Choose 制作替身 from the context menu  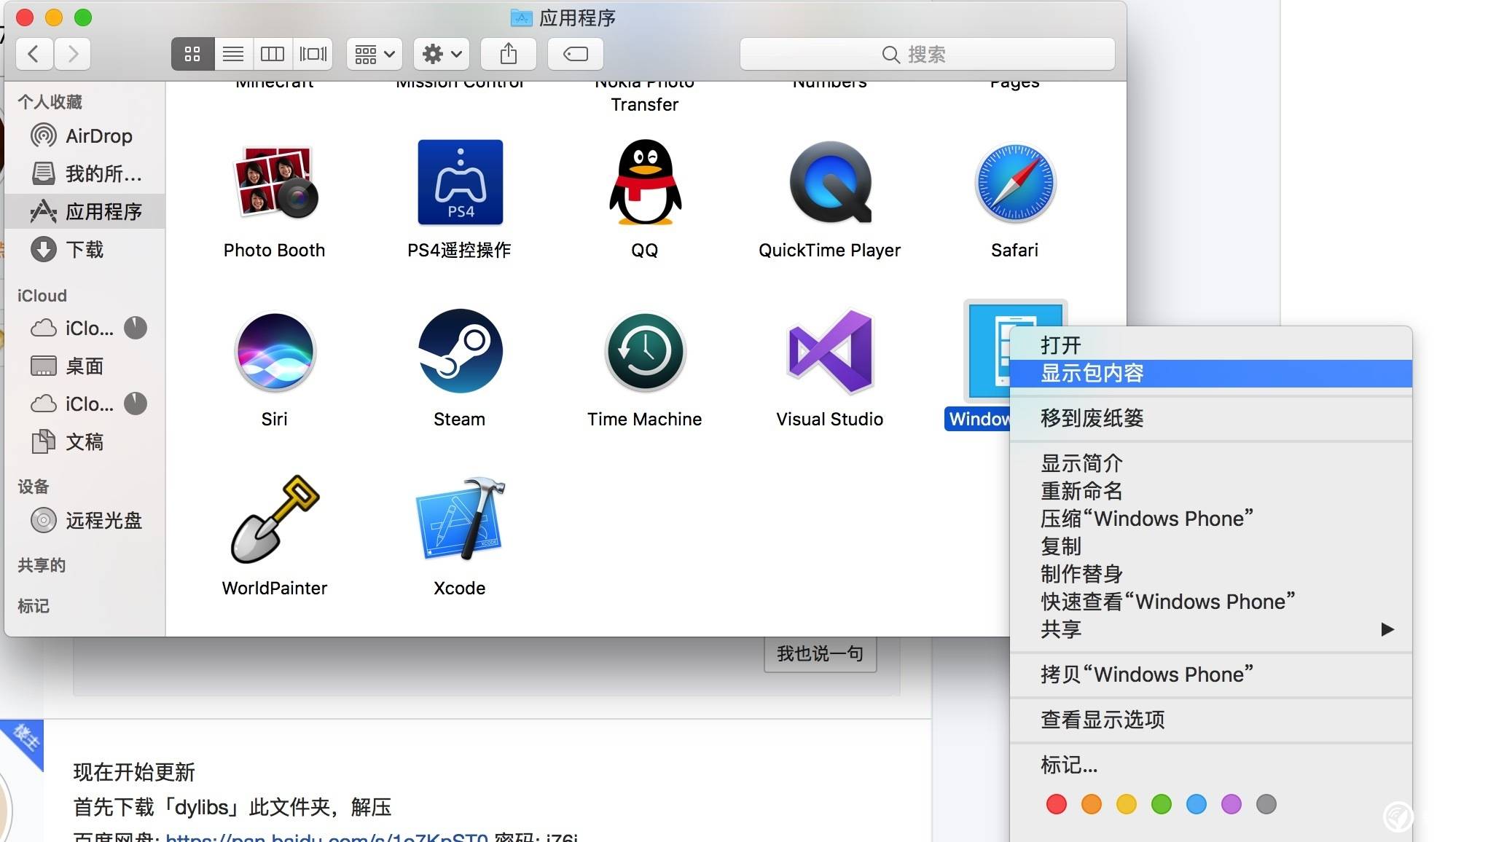pyautogui.click(x=1211, y=574)
